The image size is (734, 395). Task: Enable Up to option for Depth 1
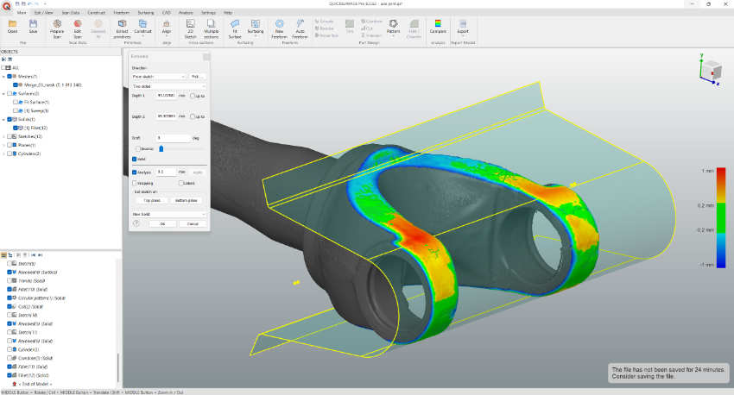[x=193, y=96]
